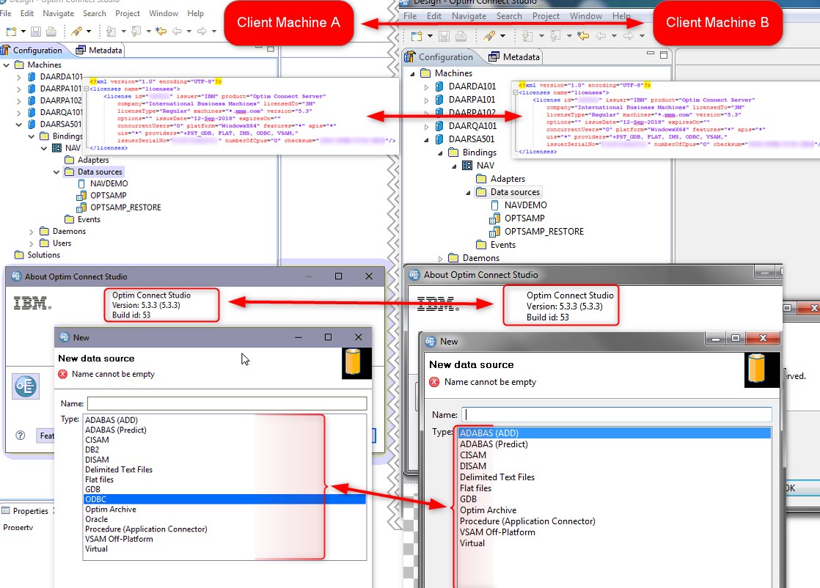Viewport: 820px width, 588px height.
Task: Click the Previous Annotation icon in the left toolbar
Action: pyautogui.click(x=136, y=32)
